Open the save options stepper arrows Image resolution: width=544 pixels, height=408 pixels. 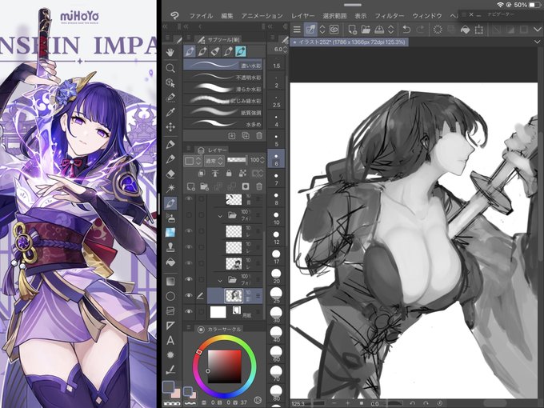pos(390,30)
